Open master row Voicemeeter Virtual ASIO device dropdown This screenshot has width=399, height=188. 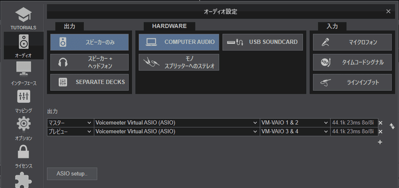tap(177, 123)
